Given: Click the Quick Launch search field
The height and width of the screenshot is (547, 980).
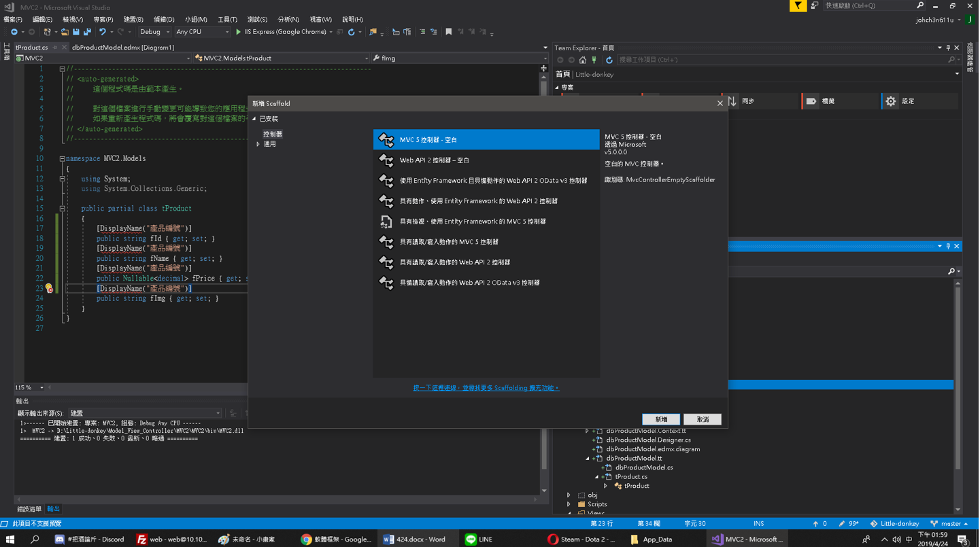Looking at the screenshot, I should (x=874, y=5).
